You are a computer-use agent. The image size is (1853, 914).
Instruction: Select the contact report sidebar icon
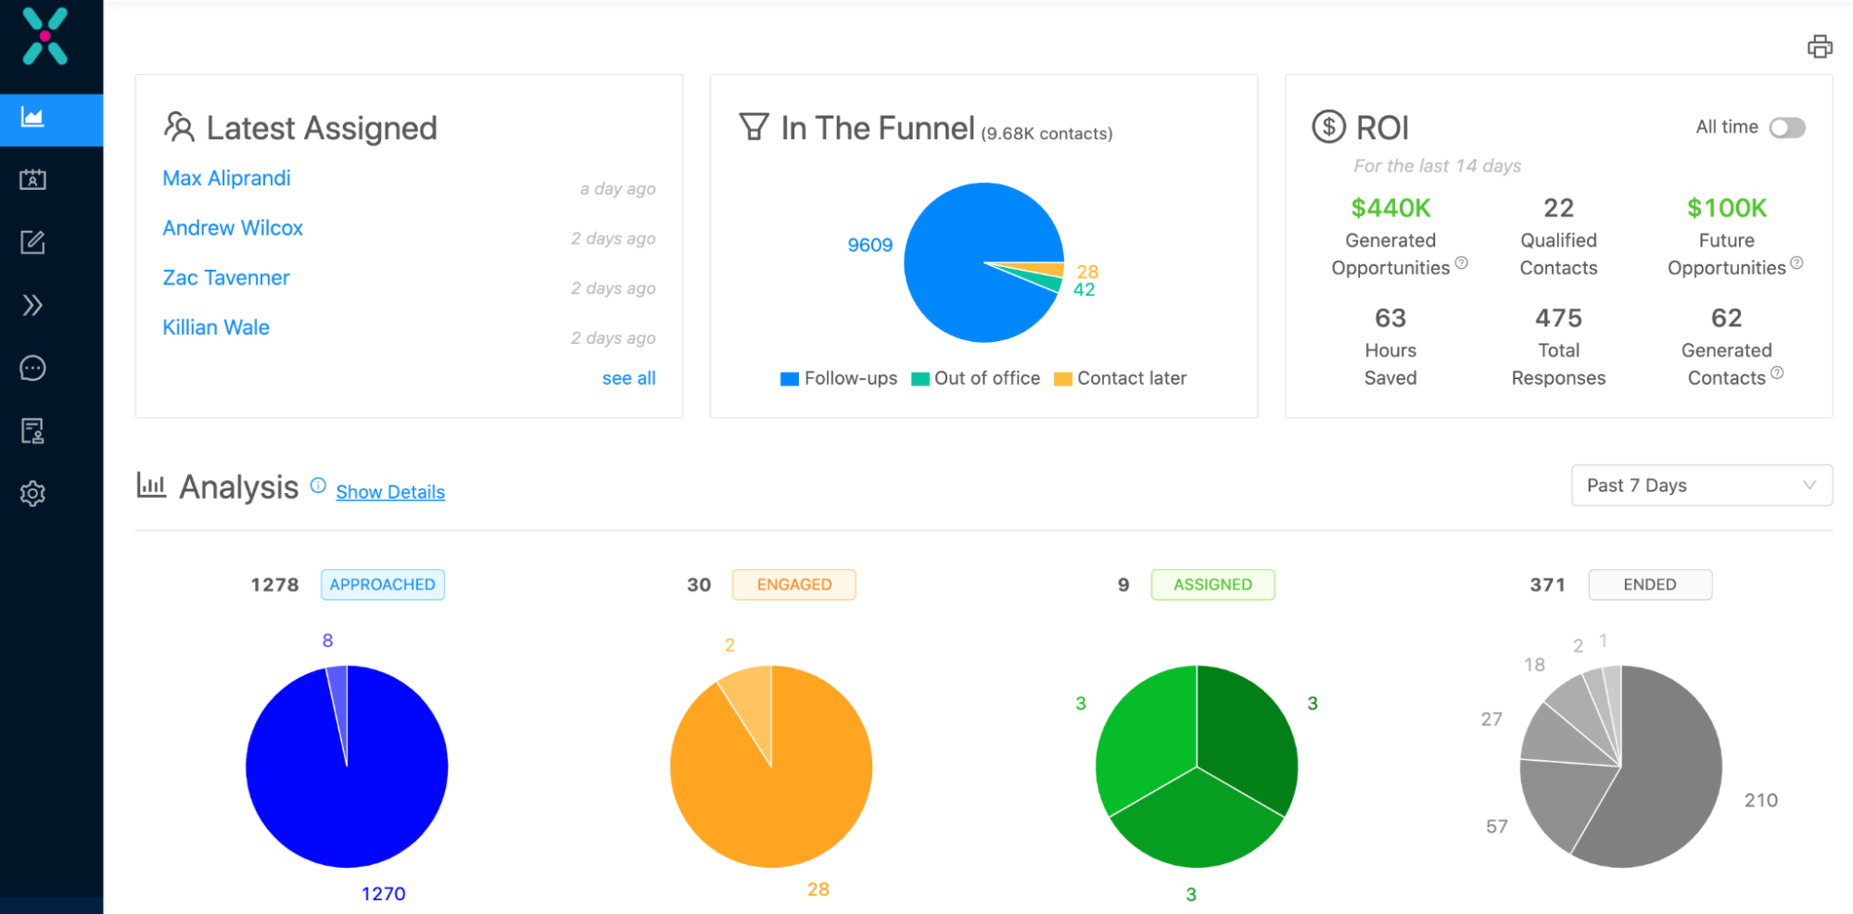pos(32,430)
